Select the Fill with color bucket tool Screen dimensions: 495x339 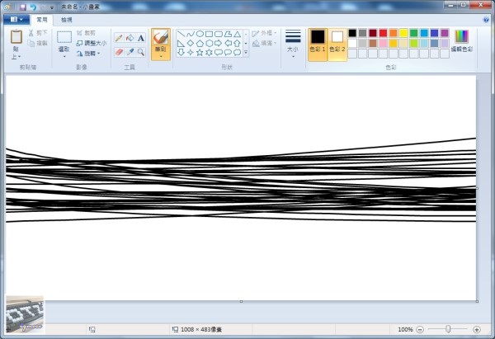click(130, 38)
